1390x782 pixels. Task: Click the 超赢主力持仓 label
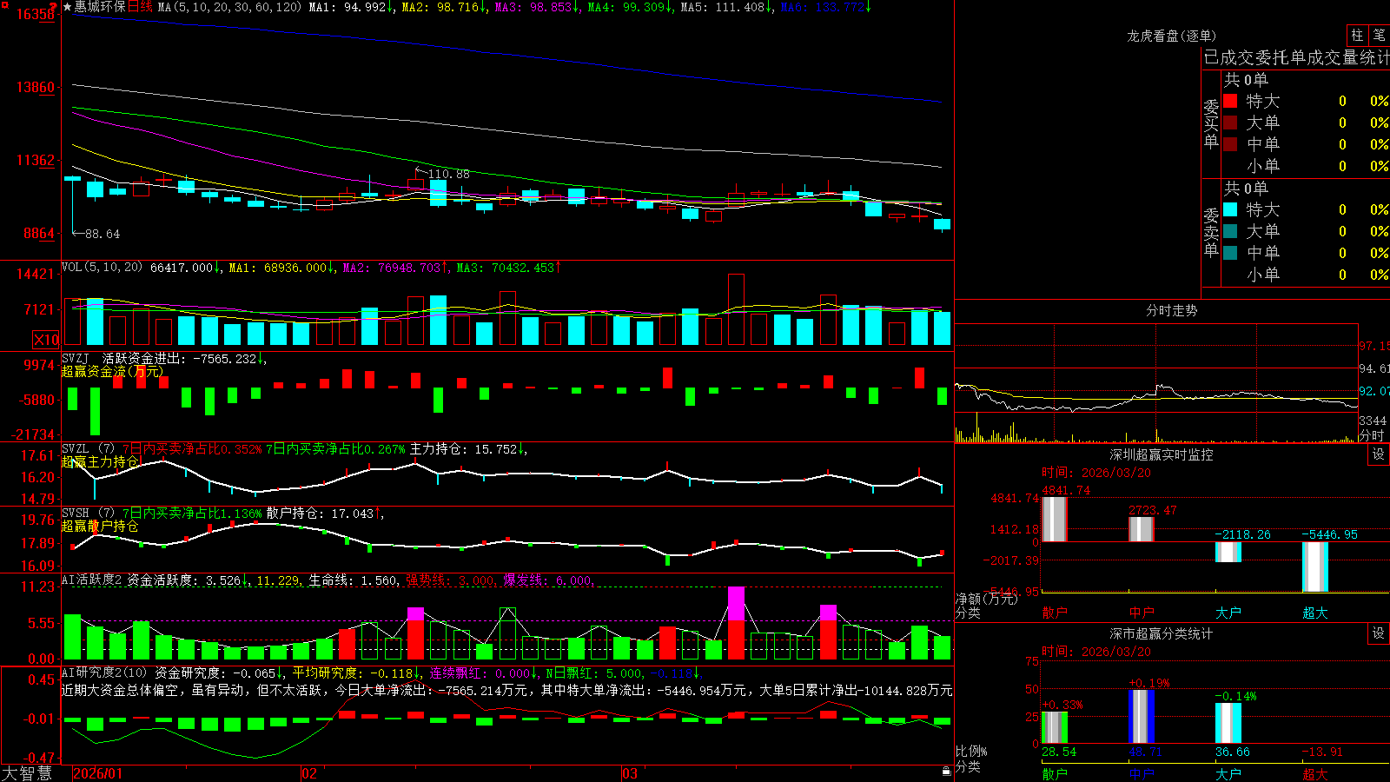pos(100,461)
